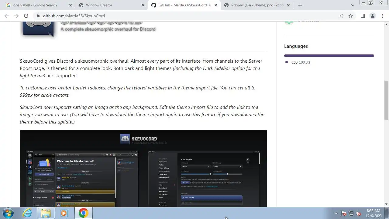Viewport: 389px width, 219px height.
Task: Launch Internet Explorer from the taskbar
Action: (x=27, y=213)
